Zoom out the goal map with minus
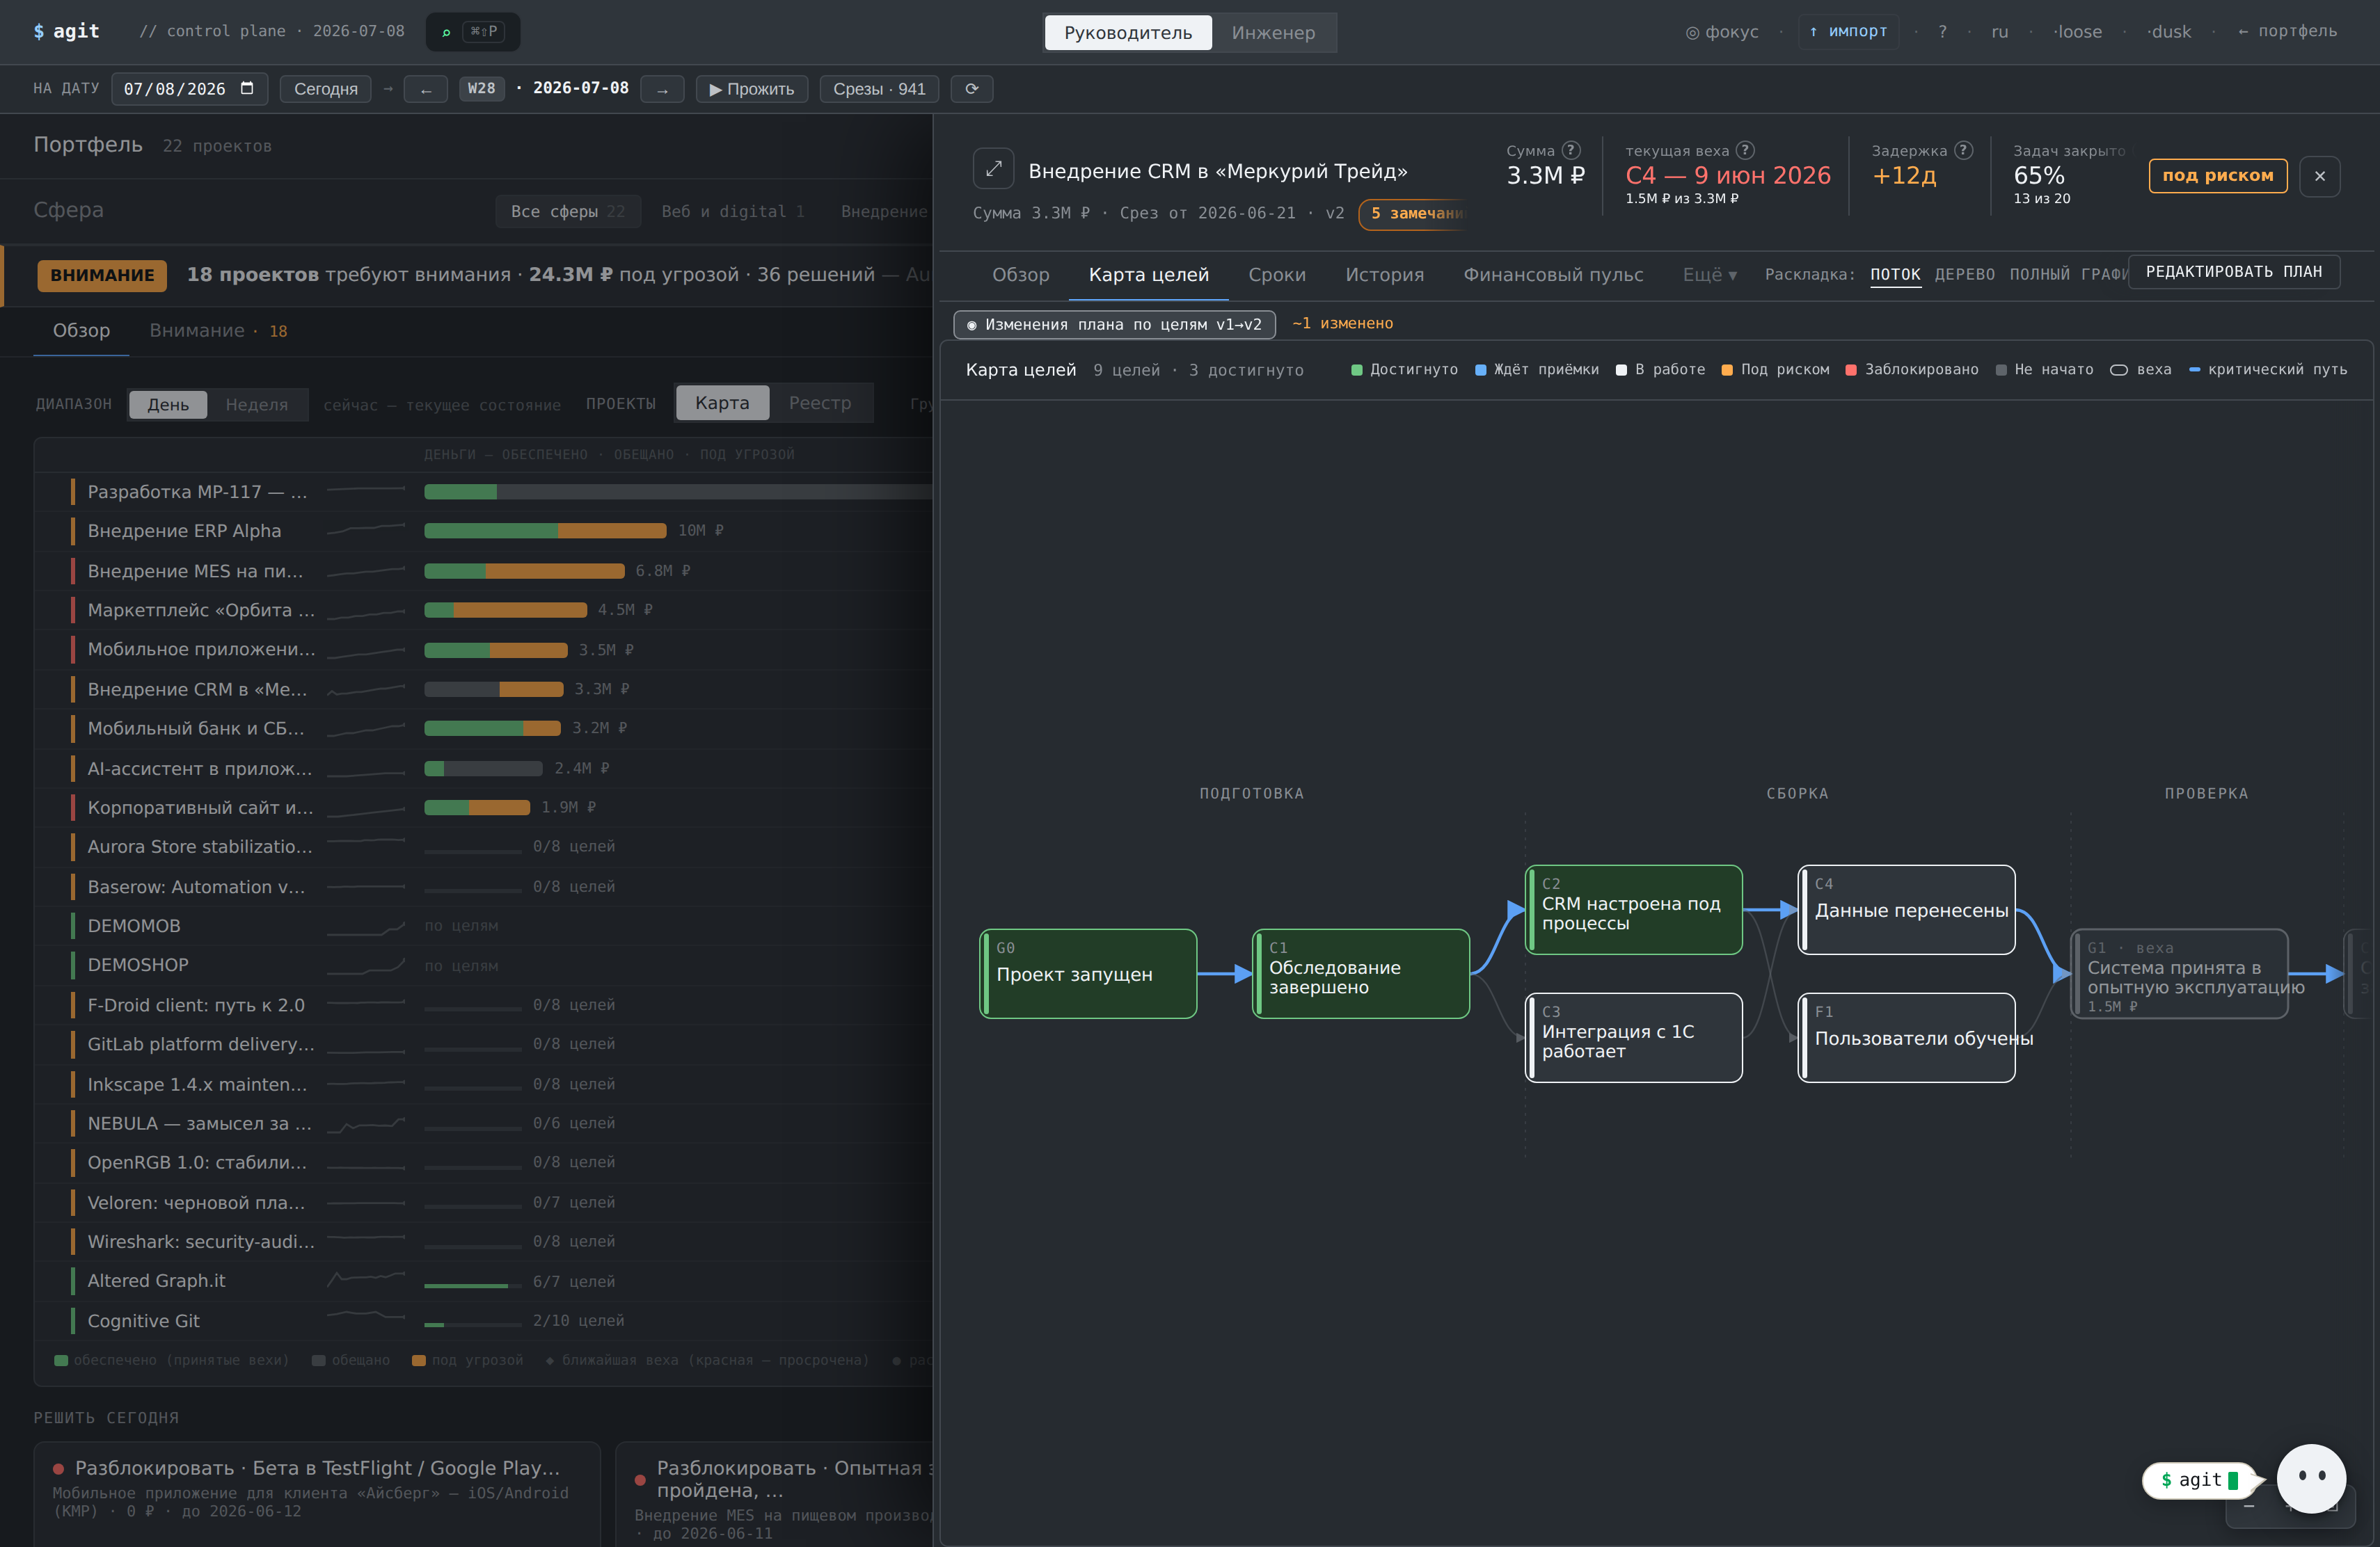Image resolution: width=2380 pixels, height=1547 pixels. (2249, 1507)
